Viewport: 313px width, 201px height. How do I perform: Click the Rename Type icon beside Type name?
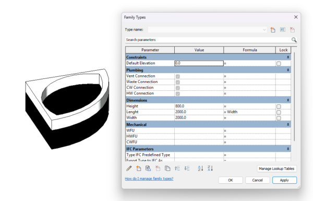click(282, 30)
